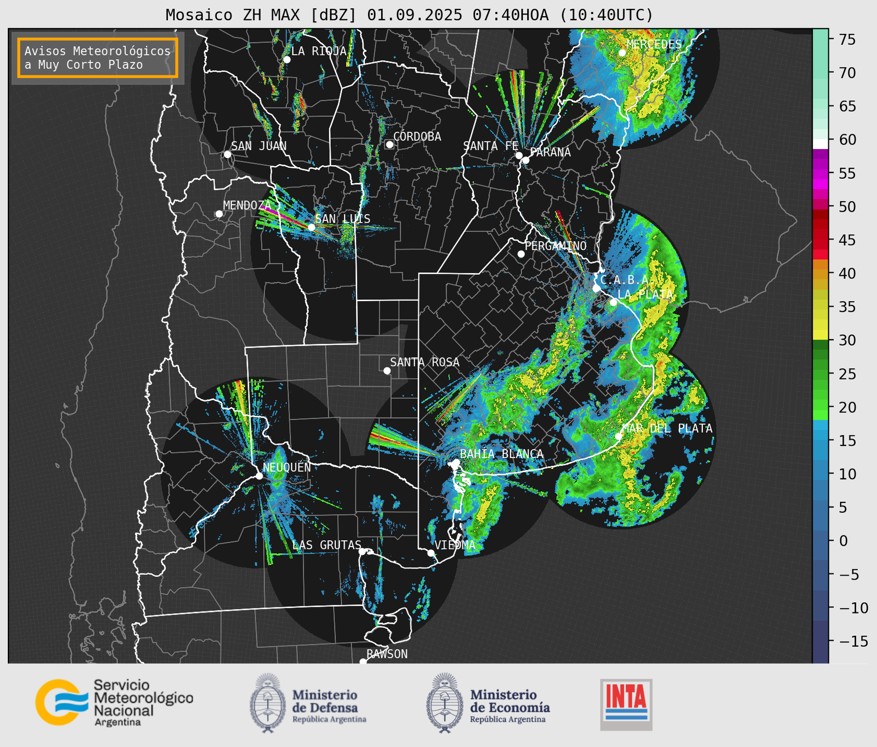This screenshot has width=877, height=747.
Task: Click the PERGAMINO city marker dot
Action: click(x=521, y=254)
